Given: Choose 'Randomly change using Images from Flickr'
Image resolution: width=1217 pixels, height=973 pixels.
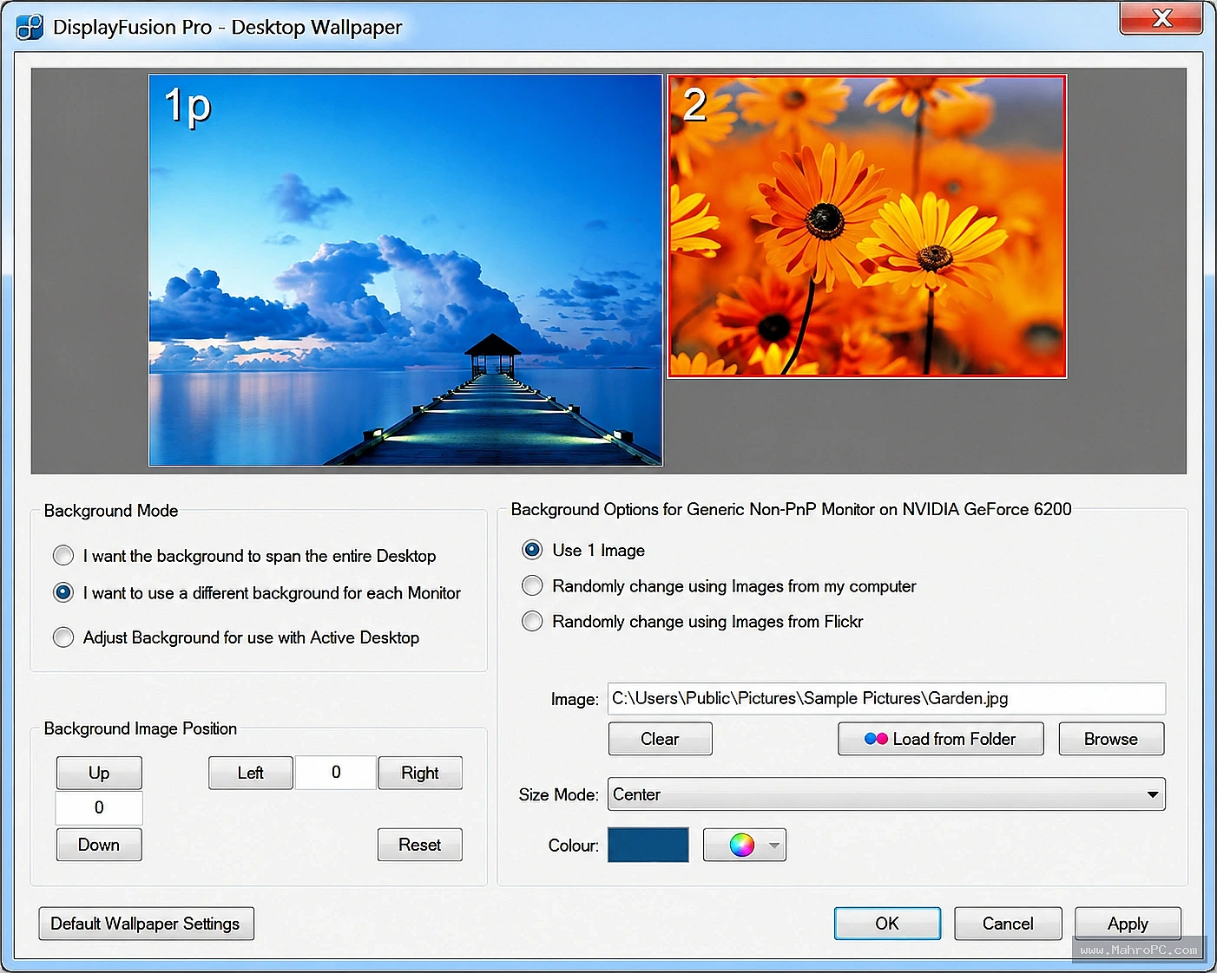Looking at the screenshot, I should click(692, 622).
